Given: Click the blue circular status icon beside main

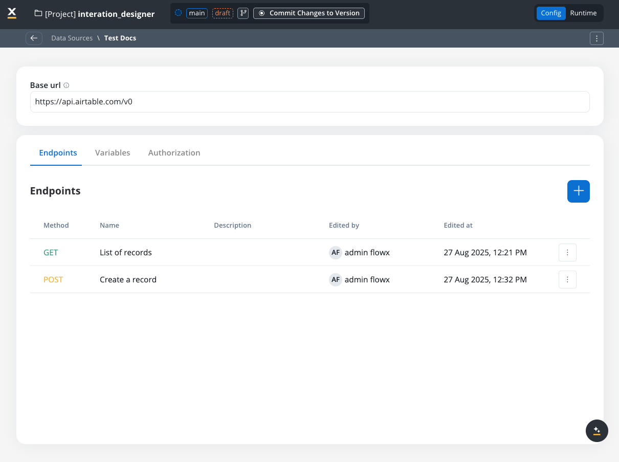Looking at the screenshot, I should [178, 13].
